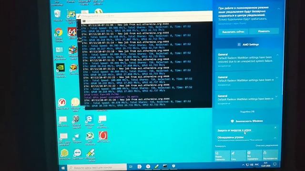Image resolution: width=305 pixels, height=171 pixels.
Task: Open the Recycle Bin desktop icon
Action: [x=58, y=15]
